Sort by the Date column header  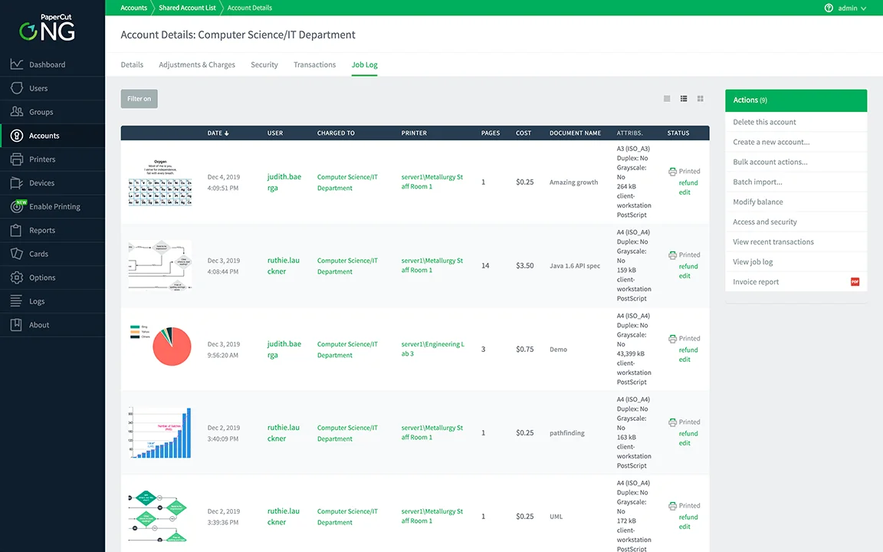218,133
